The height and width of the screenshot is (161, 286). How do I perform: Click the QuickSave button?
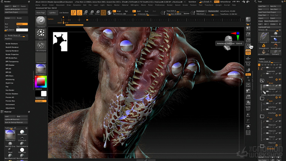point(192,2)
